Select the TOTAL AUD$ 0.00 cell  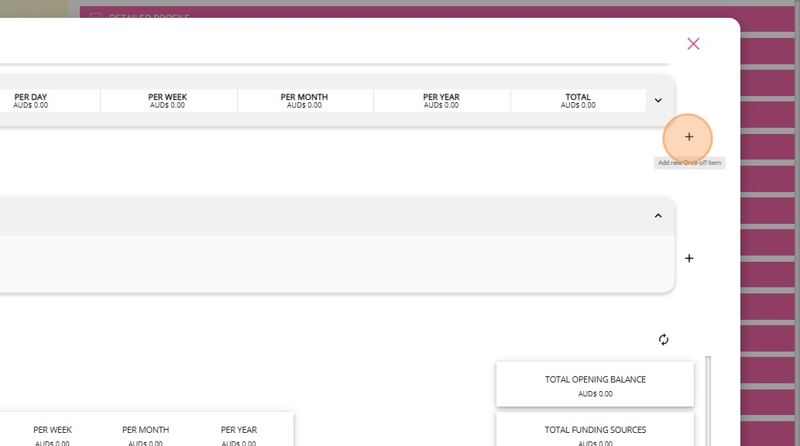coord(578,101)
